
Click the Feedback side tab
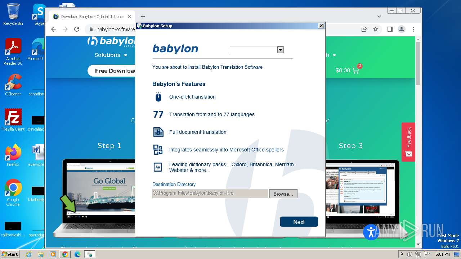pos(408,142)
